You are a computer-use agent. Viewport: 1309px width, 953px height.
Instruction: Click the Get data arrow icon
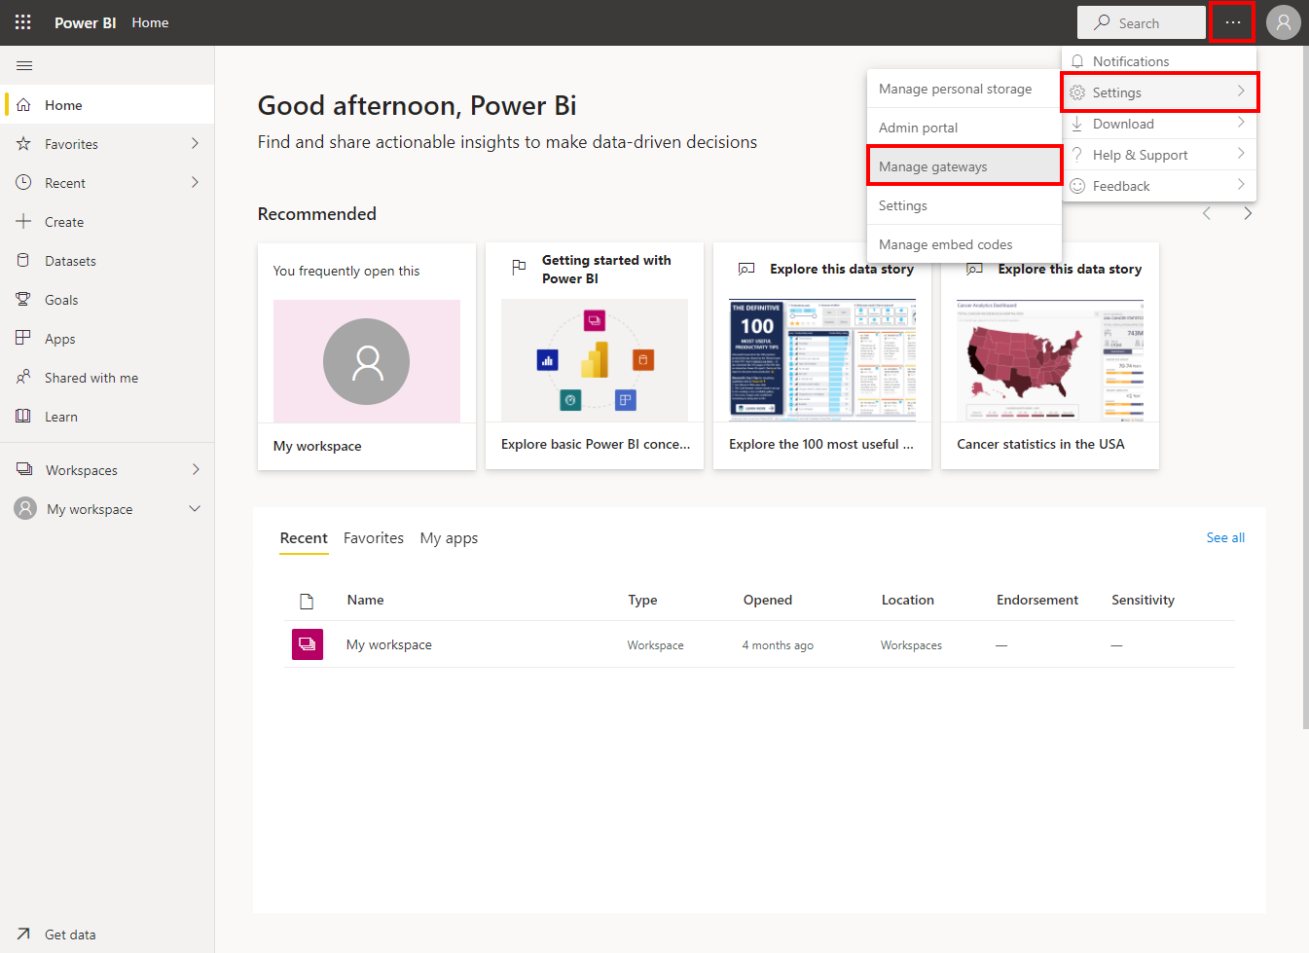click(x=23, y=935)
